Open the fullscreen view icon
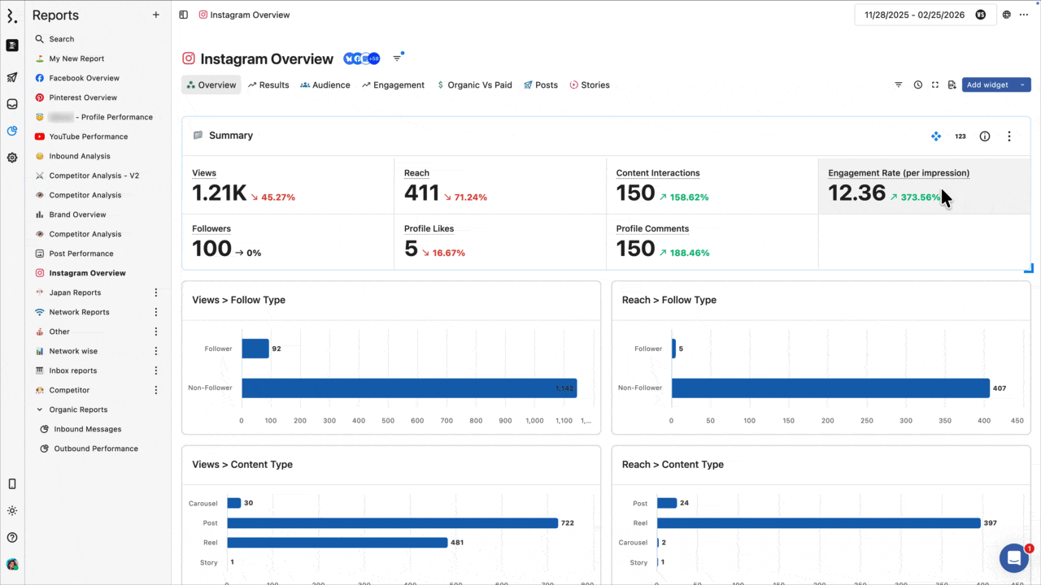 [935, 84]
